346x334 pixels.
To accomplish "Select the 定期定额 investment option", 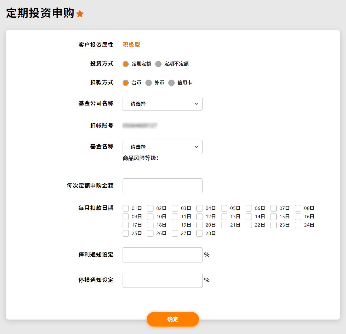I will pos(126,64).
